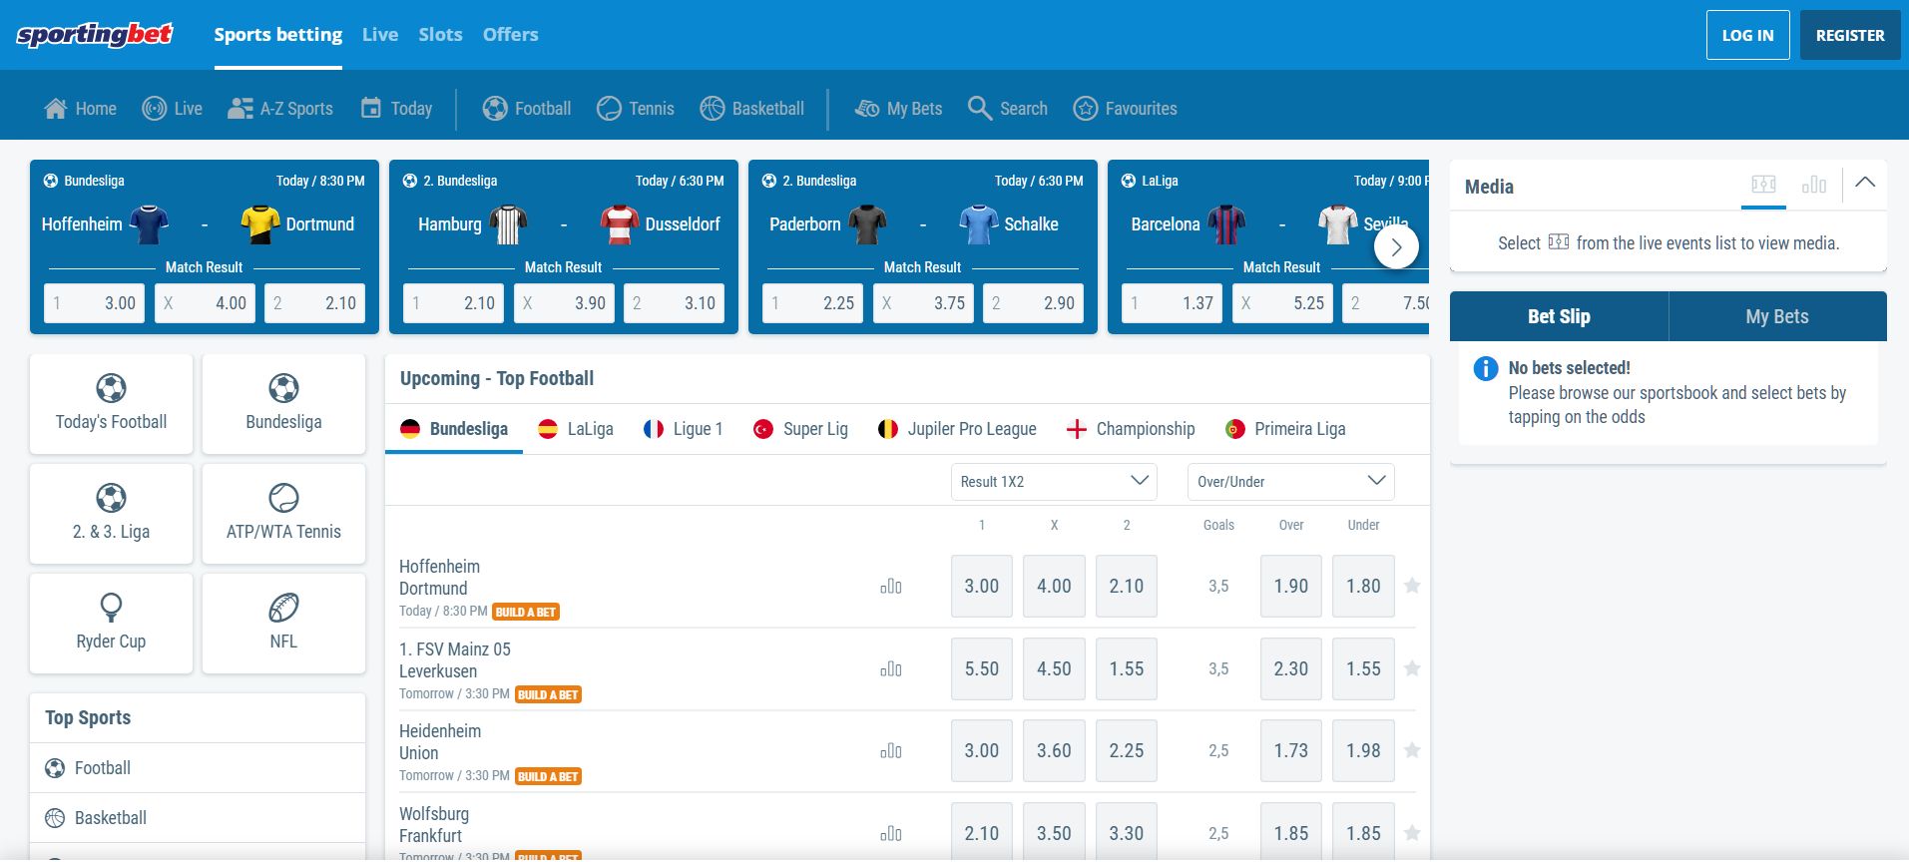Favourite the Mainz 05 vs Leverkusen match
1909x862 pixels.
[1412, 668]
